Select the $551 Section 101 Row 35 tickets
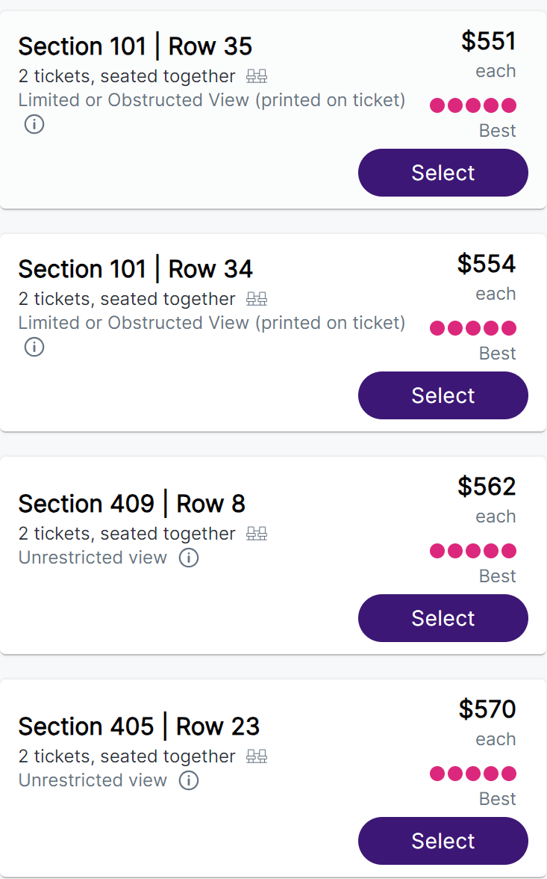Screen dimensions: 547x879 pyautogui.click(x=443, y=173)
